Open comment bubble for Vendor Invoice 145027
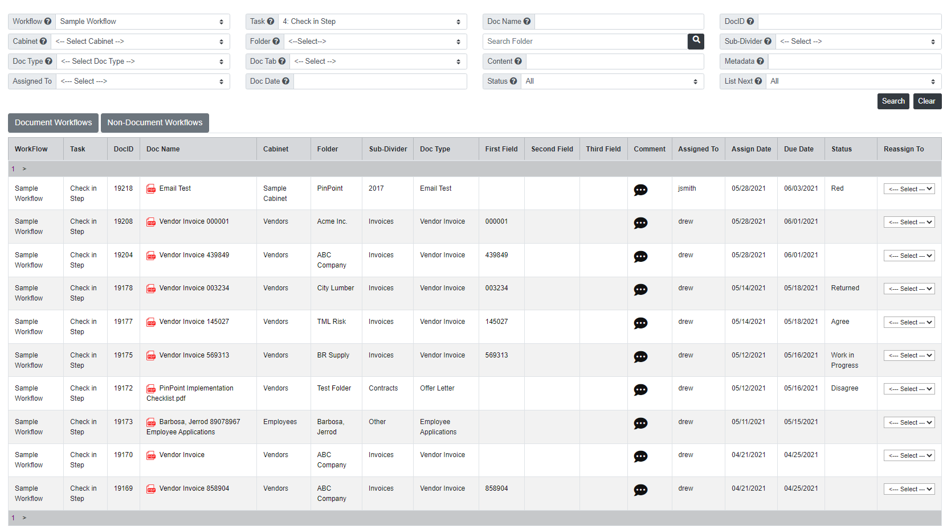This screenshot has height=526, width=951. click(x=640, y=323)
